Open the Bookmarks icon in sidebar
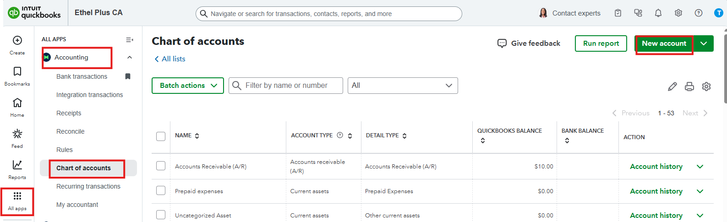The width and height of the screenshot is (727, 222). pyautogui.click(x=17, y=72)
